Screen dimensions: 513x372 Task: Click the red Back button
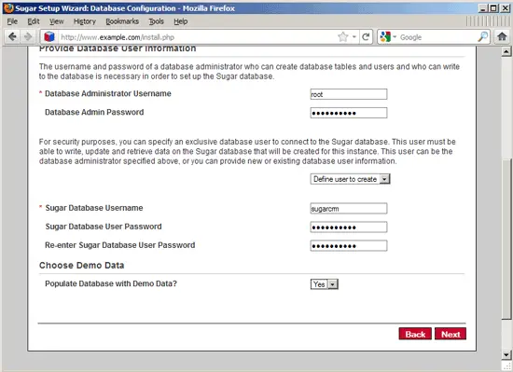click(415, 334)
